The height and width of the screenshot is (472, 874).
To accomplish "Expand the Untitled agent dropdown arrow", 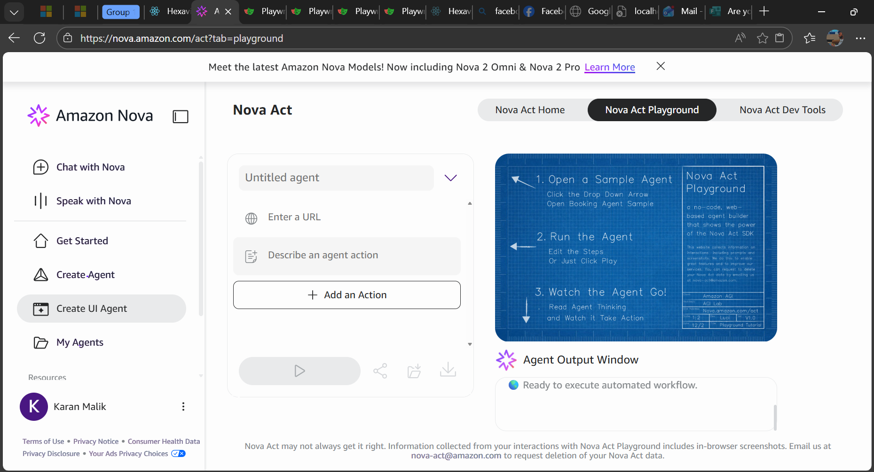I will (450, 178).
